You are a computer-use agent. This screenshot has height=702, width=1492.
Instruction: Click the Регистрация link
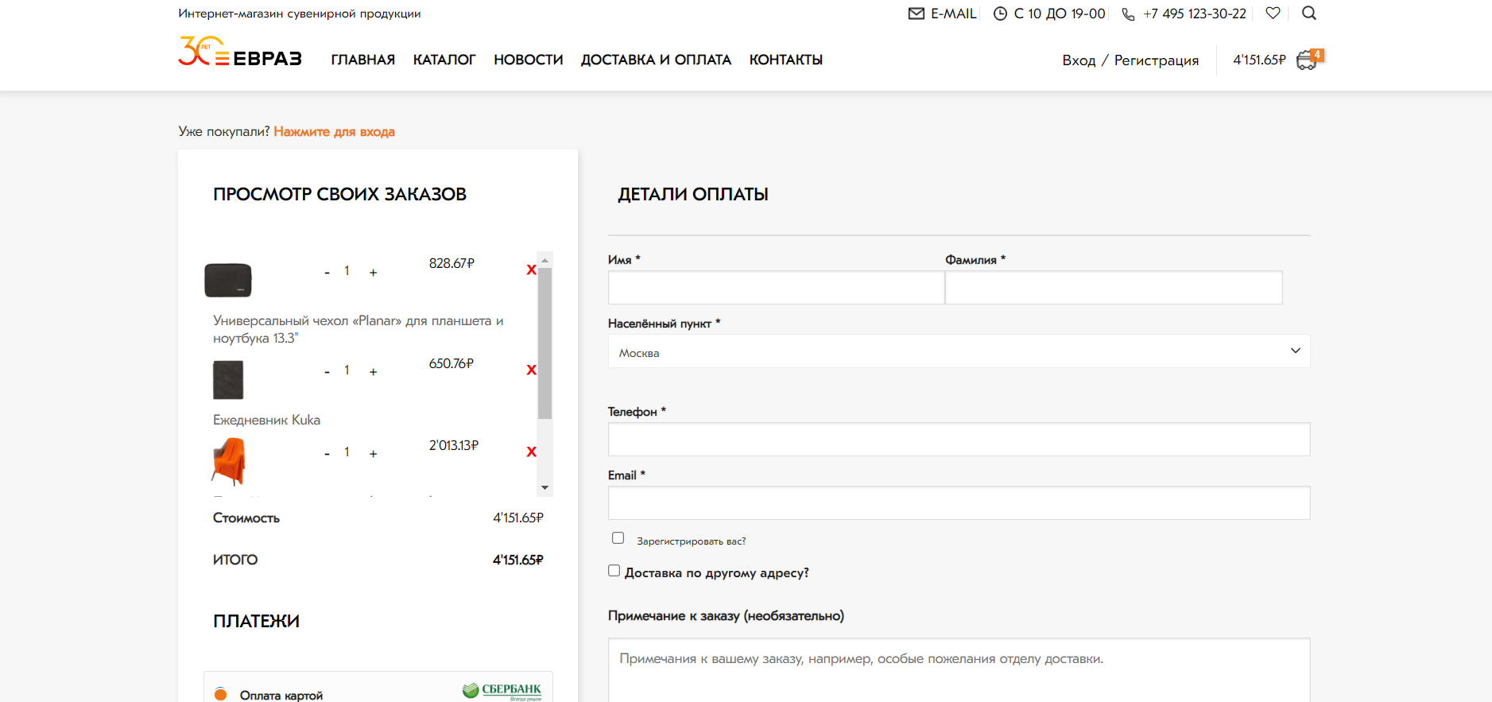1157,60
